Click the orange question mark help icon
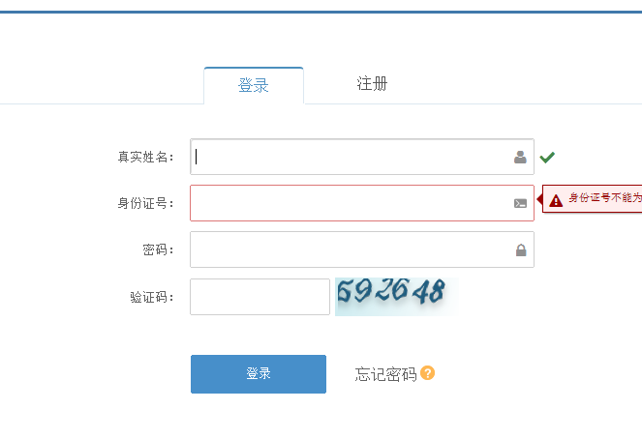This screenshot has height=439, width=642. point(427,373)
